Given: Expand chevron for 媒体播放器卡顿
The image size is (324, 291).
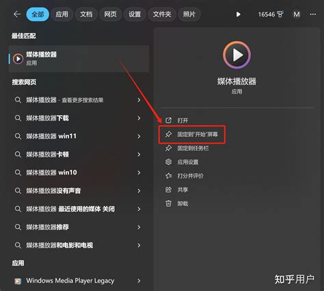Looking at the screenshot, I should [x=139, y=154].
